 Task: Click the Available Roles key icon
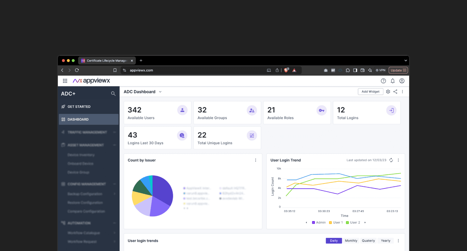pos(321,110)
